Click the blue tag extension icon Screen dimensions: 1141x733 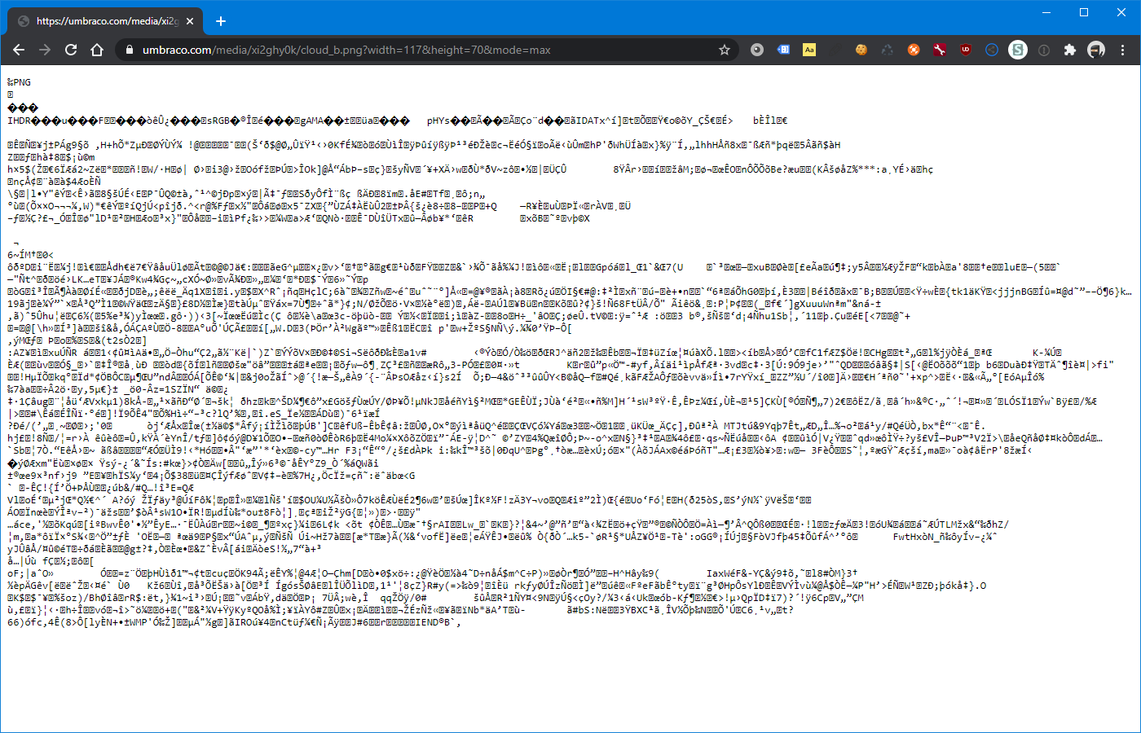(x=783, y=50)
